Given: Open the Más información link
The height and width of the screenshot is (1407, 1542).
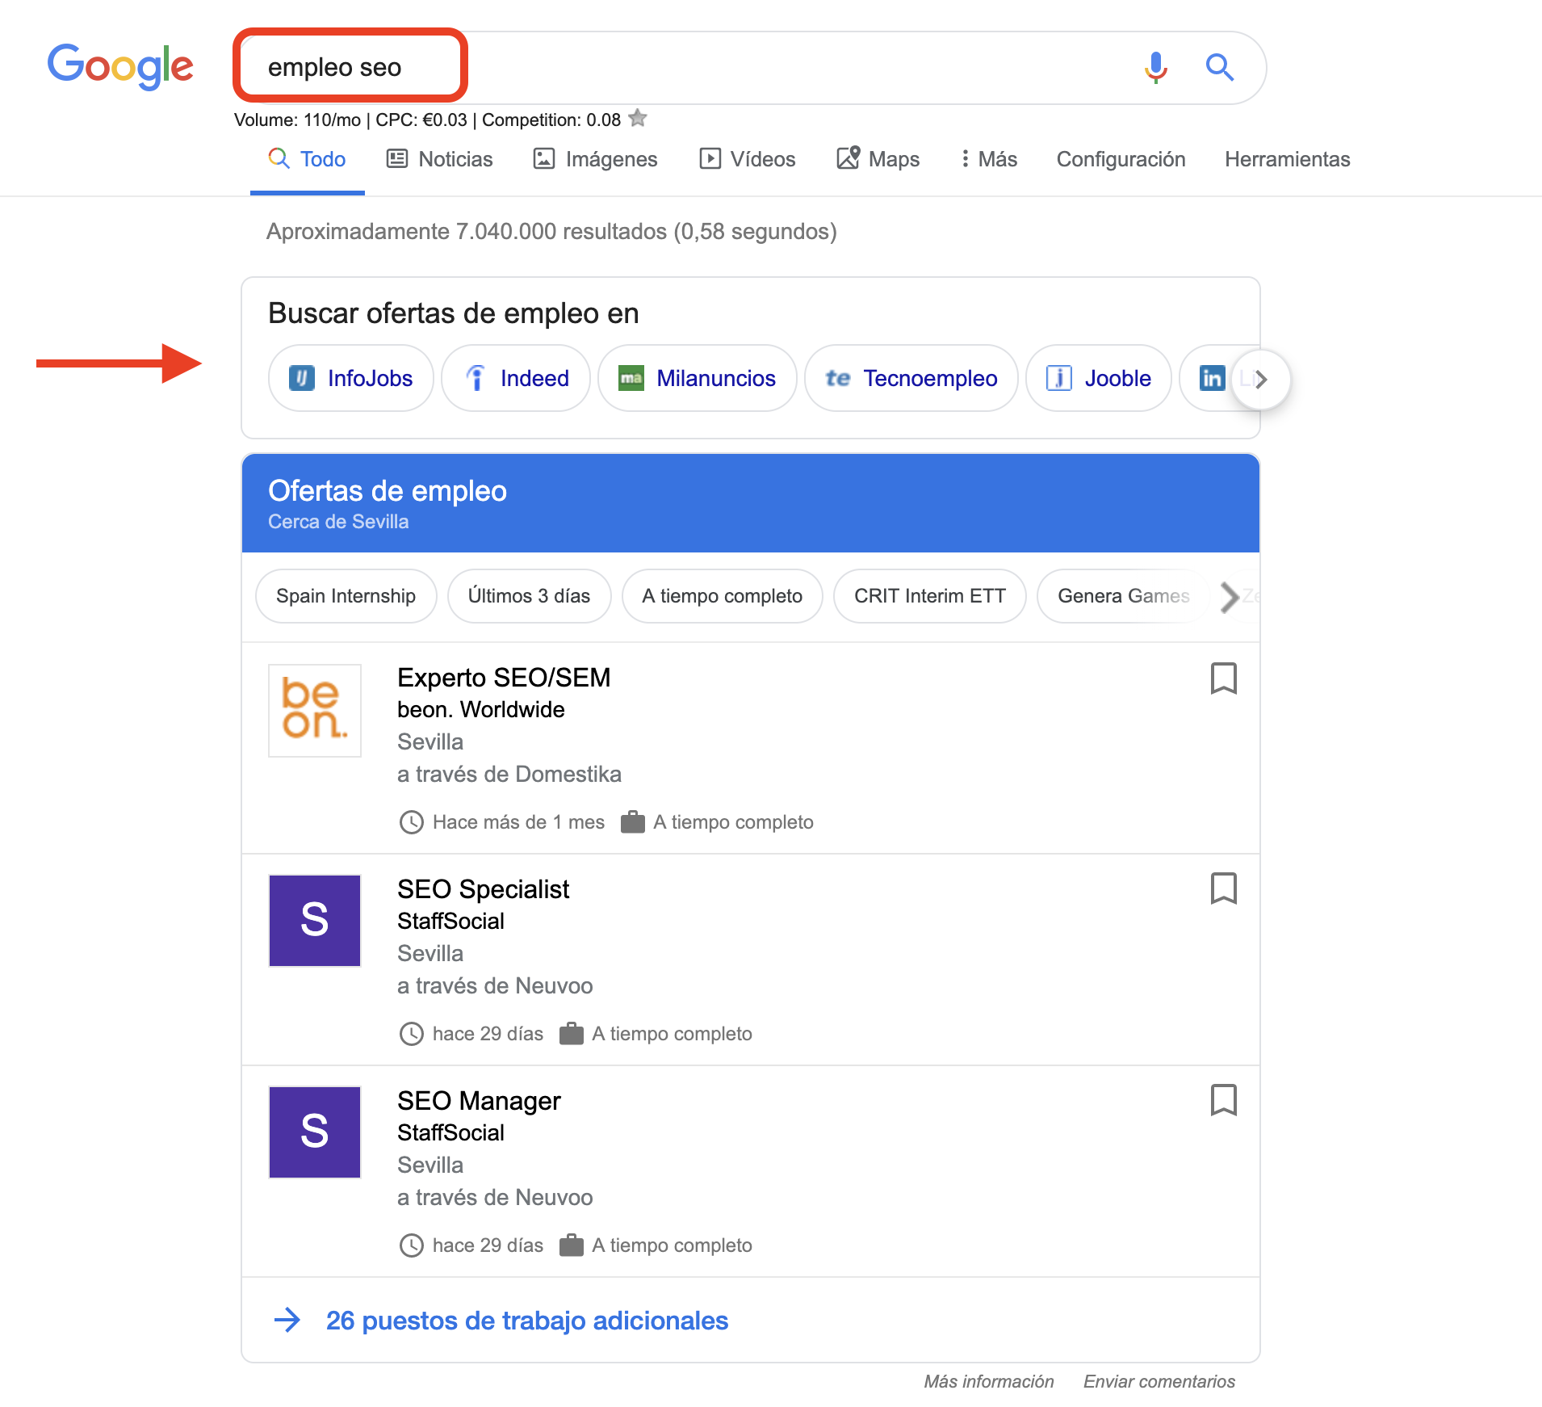Looking at the screenshot, I should point(989,1381).
